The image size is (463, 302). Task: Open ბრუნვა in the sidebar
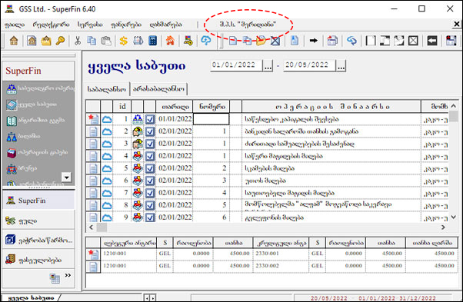[x=22, y=168]
